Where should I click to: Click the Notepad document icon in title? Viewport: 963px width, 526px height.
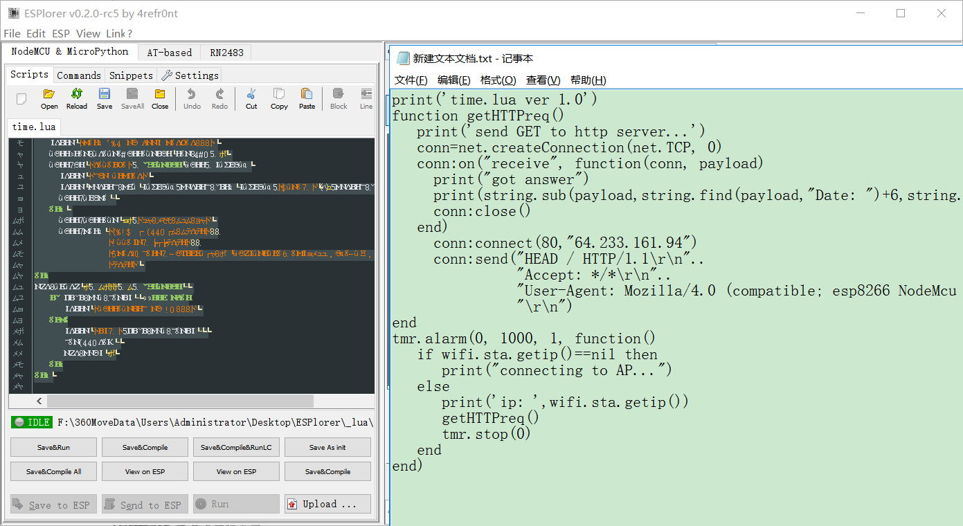[x=402, y=58]
